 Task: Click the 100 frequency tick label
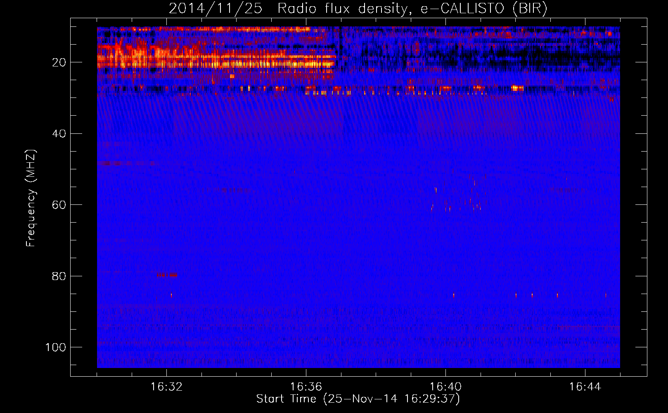(x=56, y=347)
